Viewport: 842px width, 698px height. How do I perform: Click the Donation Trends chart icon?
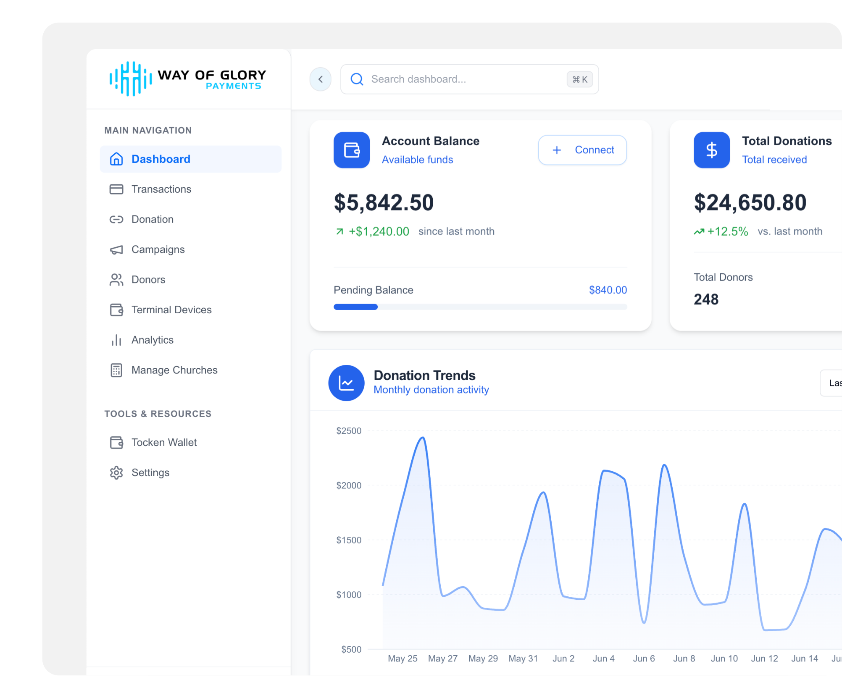tap(346, 383)
